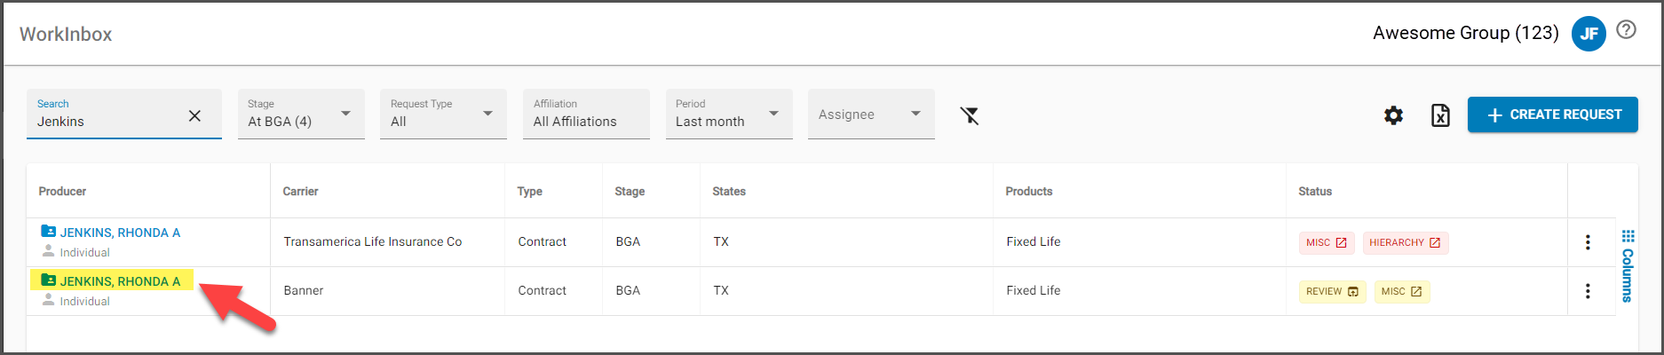Click the Create Request button
The image size is (1664, 355).
coord(1553,114)
